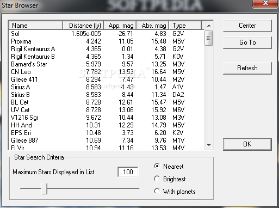
Task: Click the K2V type cell
Action: point(178,133)
